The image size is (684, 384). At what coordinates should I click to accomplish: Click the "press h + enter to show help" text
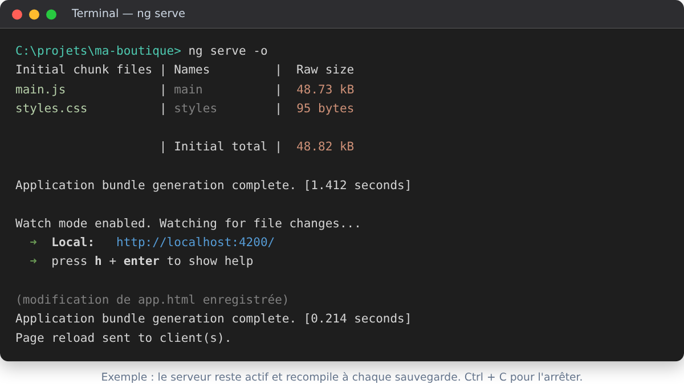152,261
